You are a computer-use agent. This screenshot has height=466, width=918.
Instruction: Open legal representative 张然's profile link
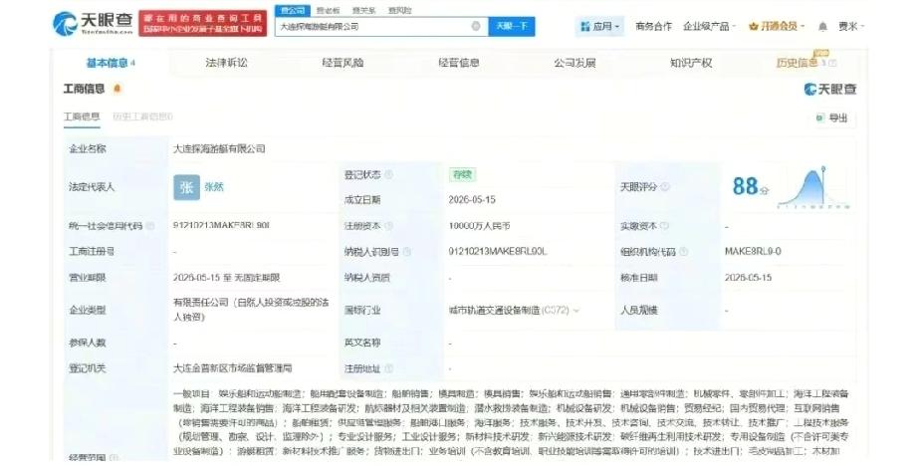click(214, 187)
